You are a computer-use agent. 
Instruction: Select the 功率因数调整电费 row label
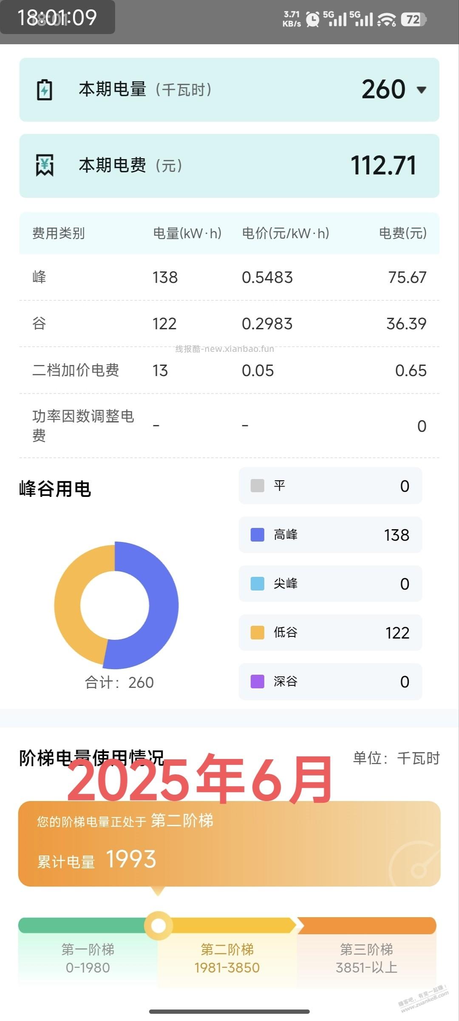83,425
